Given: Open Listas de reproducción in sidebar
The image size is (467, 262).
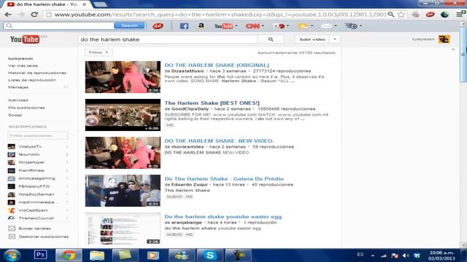Looking at the screenshot, I should point(32,80).
